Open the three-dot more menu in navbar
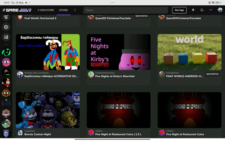 [x=75, y=10]
